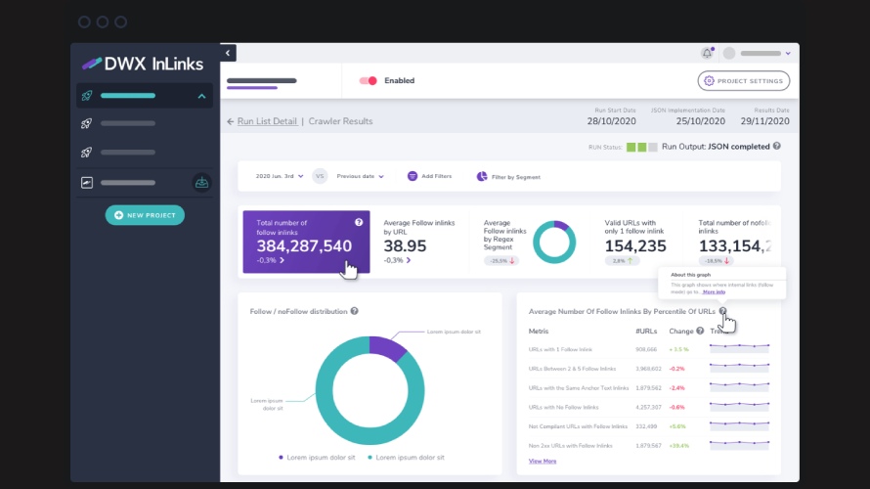Image resolution: width=870 pixels, height=489 pixels.
Task: Collapse the active project chevron
Action: coord(202,96)
